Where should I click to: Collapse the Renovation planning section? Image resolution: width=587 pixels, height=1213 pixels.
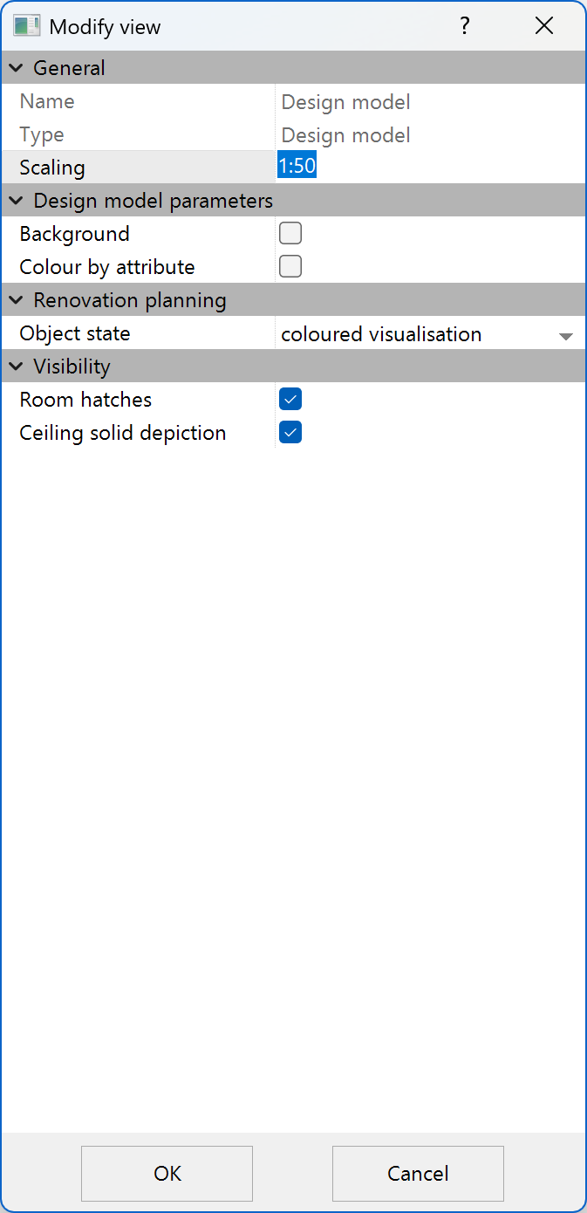point(15,299)
